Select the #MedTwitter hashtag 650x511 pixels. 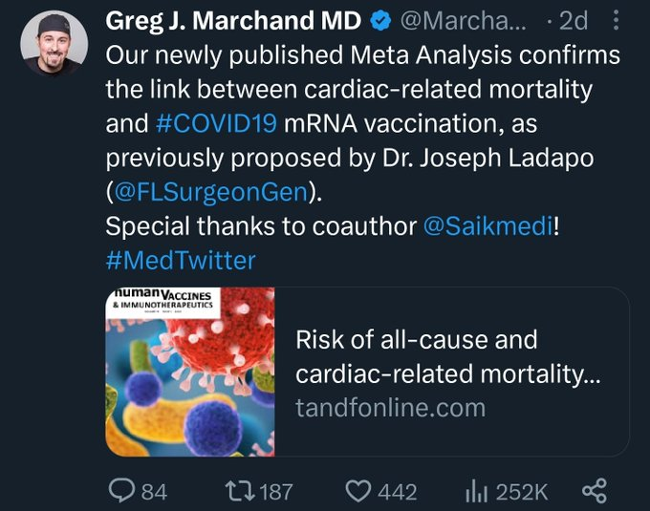point(181,261)
